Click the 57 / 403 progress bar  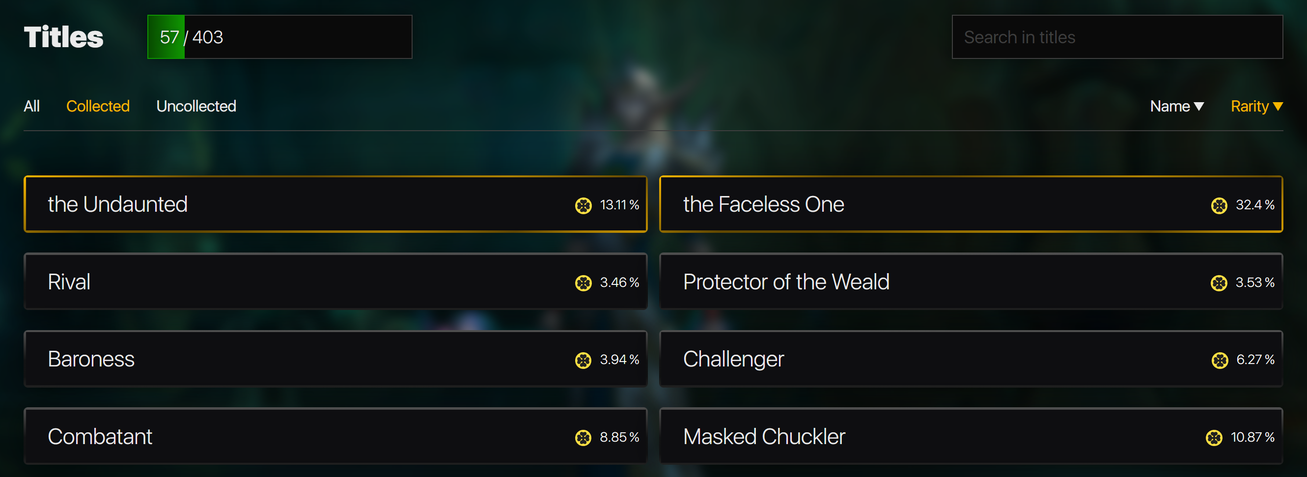coord(279,36)
